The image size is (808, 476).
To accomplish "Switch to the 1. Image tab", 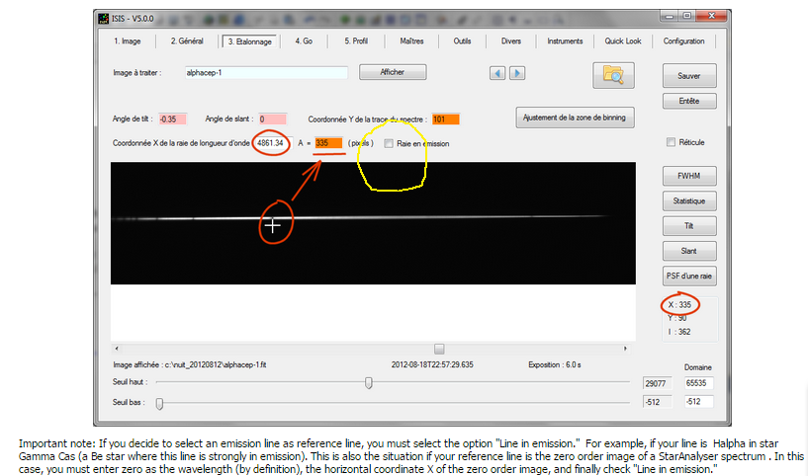I will coord(128,41).
